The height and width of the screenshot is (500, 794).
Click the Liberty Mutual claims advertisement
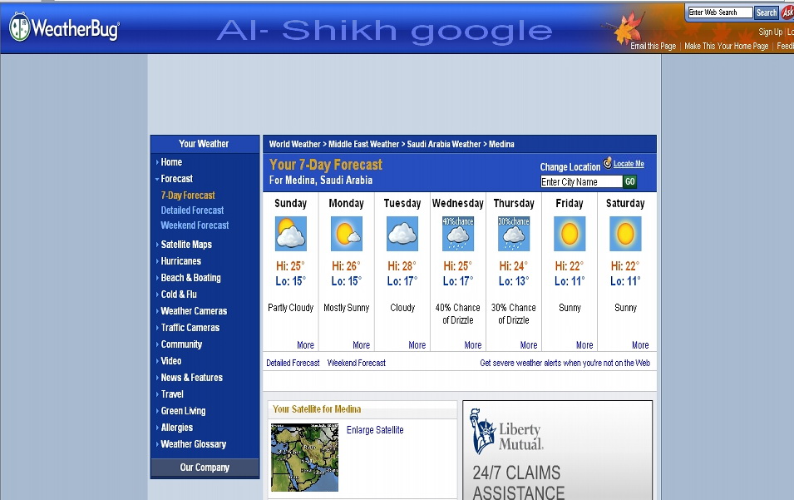(558, 450)
